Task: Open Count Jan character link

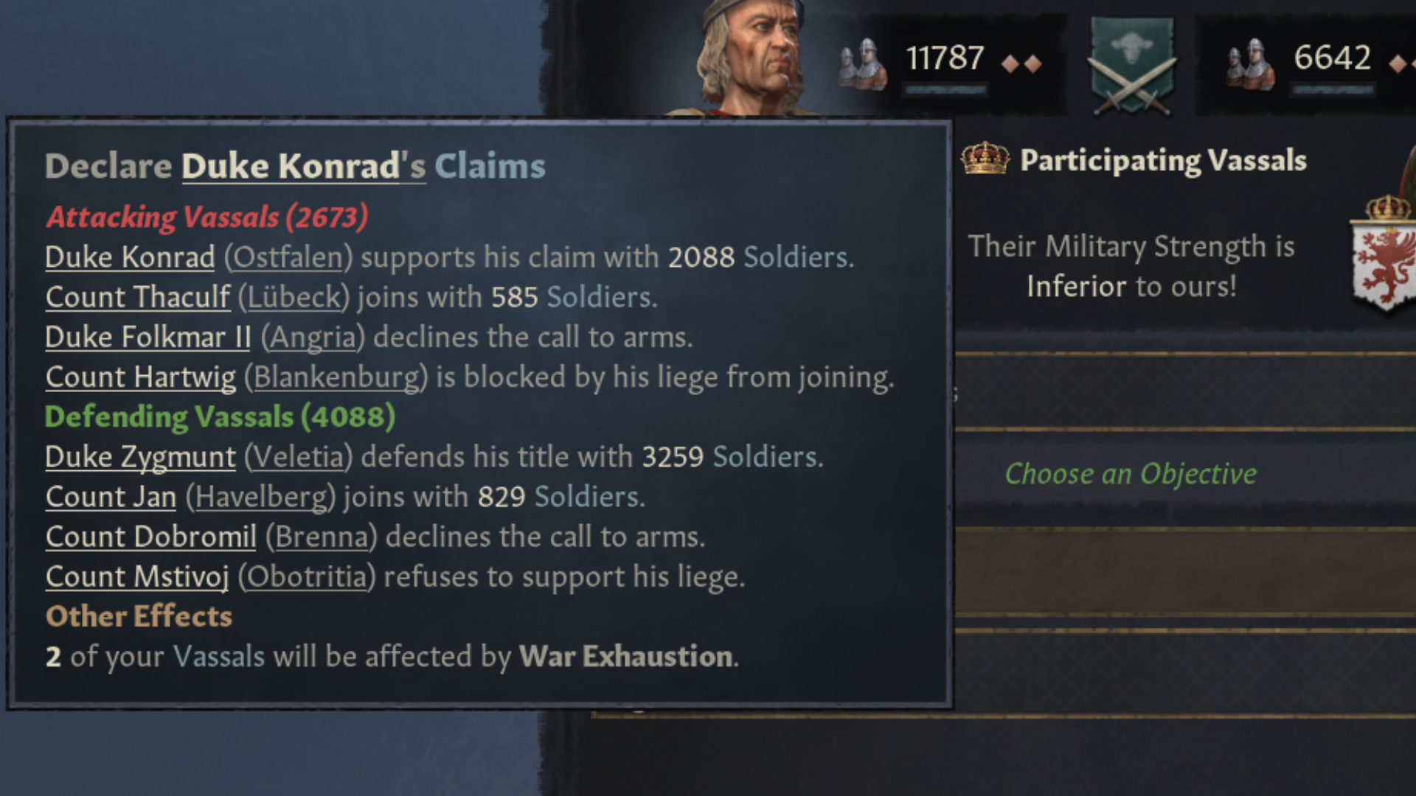Action: tap(111, 497)
